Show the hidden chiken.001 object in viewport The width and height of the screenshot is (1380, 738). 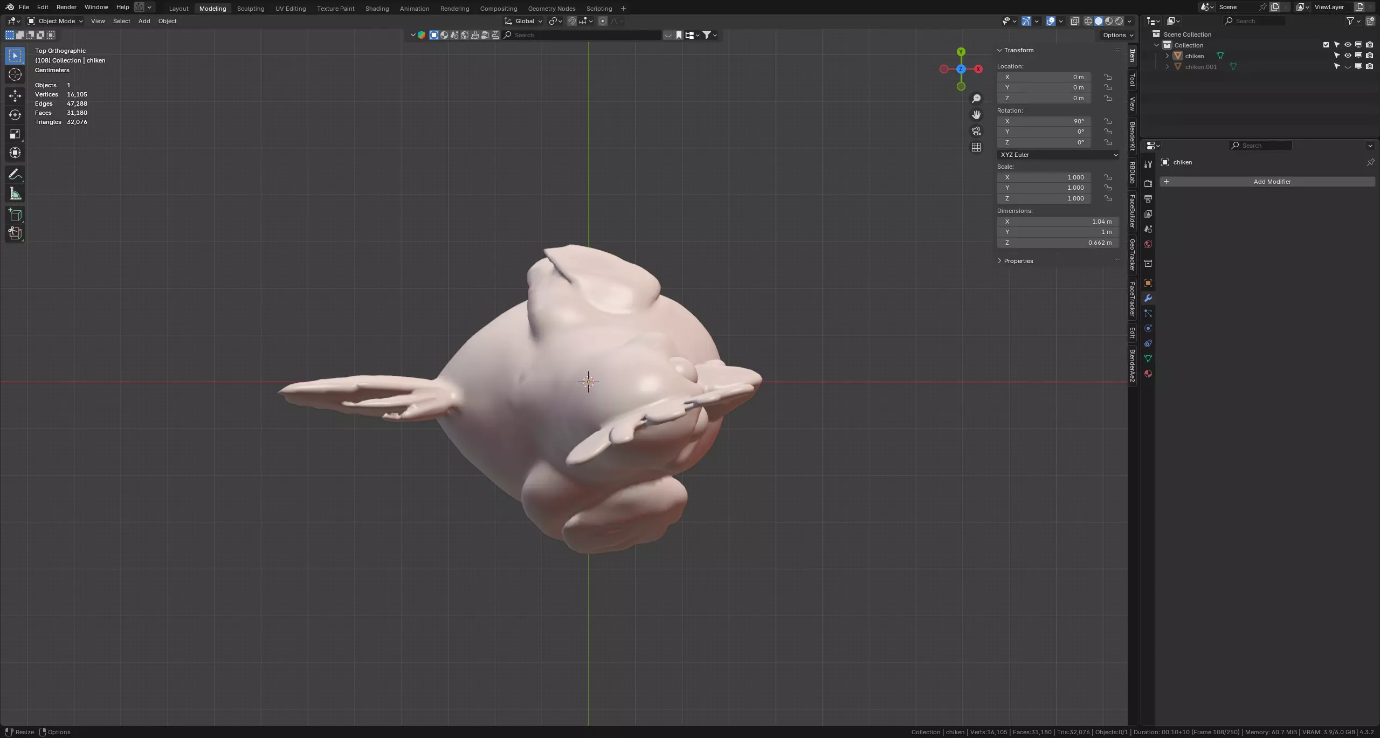(x=1348, y=67)
